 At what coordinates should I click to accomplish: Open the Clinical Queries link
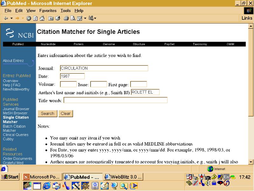(16, 135)
